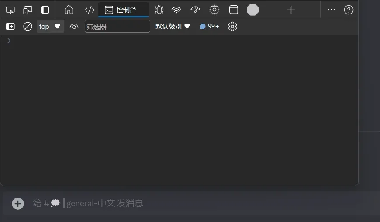This screenshot has height=222, width=380.
Task: Open the Sources bug icon panel
Action: click(x=159, y=10)
